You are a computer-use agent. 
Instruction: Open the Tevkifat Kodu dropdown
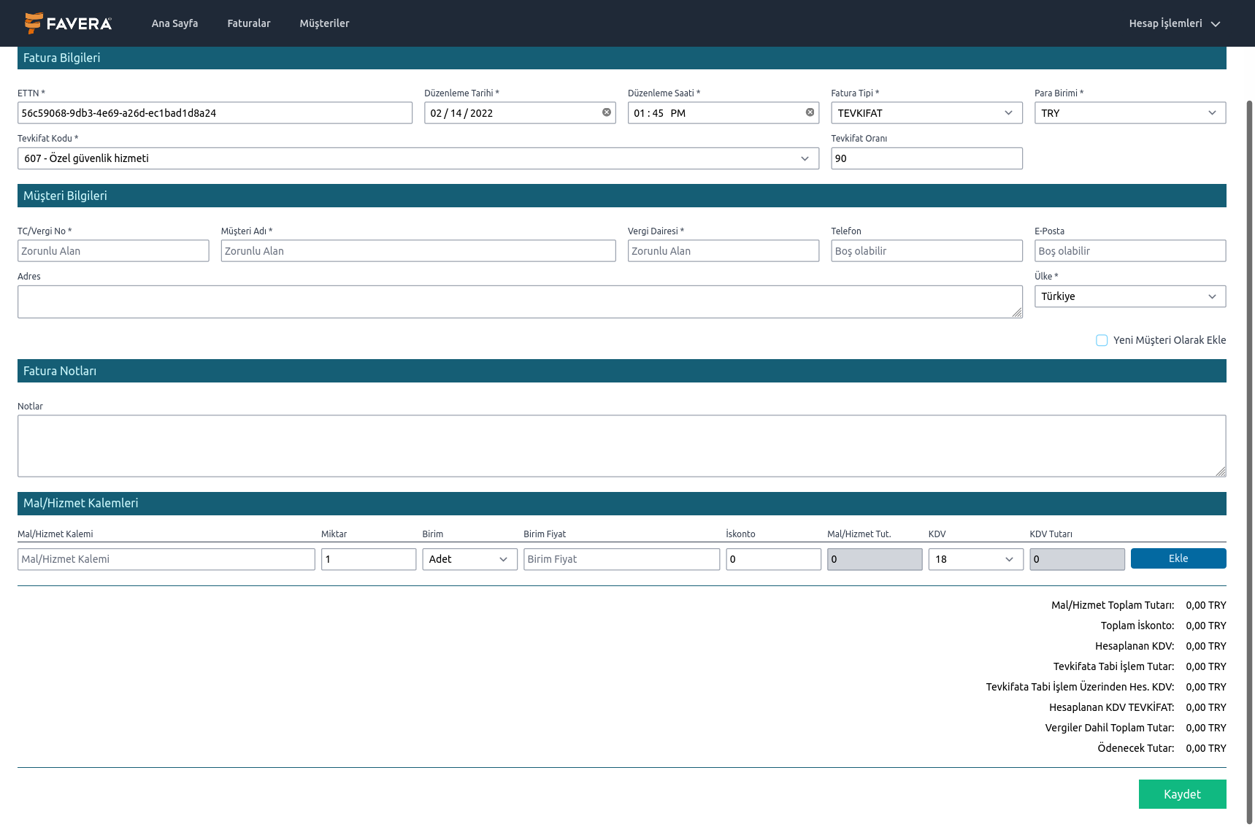tap(418, 158)
